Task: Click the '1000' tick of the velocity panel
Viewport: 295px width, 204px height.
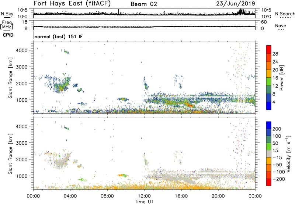Action: coord(22,176)
